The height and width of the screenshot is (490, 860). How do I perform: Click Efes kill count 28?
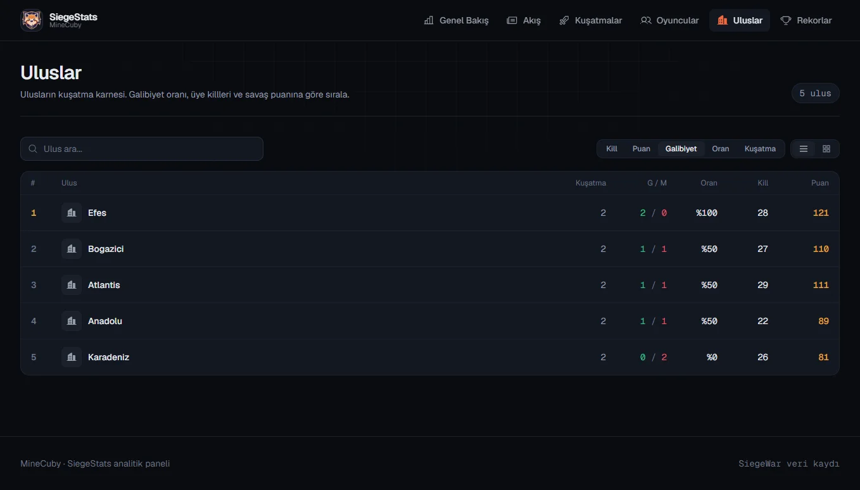[762, 213]
